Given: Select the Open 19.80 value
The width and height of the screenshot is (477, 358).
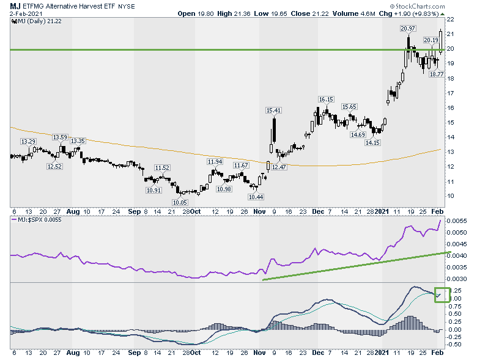Looking at the screenshot, I should click(x=196, y=13).
